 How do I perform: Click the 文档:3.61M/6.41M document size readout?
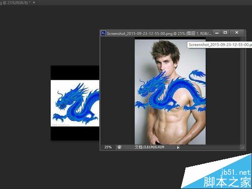149,147
